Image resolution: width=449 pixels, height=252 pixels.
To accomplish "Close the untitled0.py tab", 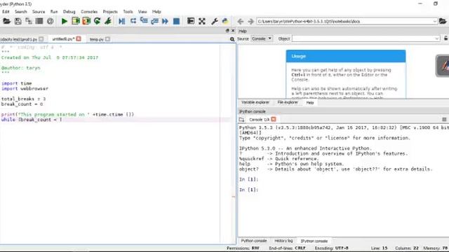I will [79, 38].
